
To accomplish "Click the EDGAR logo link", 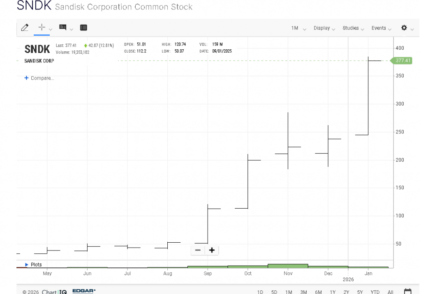I will pyautogui.click(x=84, y=292).
